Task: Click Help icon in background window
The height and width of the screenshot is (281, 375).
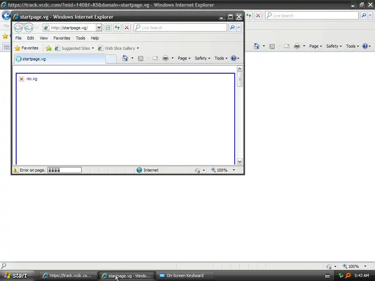Action: (x=365, y=46)
